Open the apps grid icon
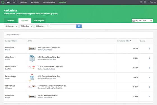Viewport: 157px width, 105px height. [141, 2]
